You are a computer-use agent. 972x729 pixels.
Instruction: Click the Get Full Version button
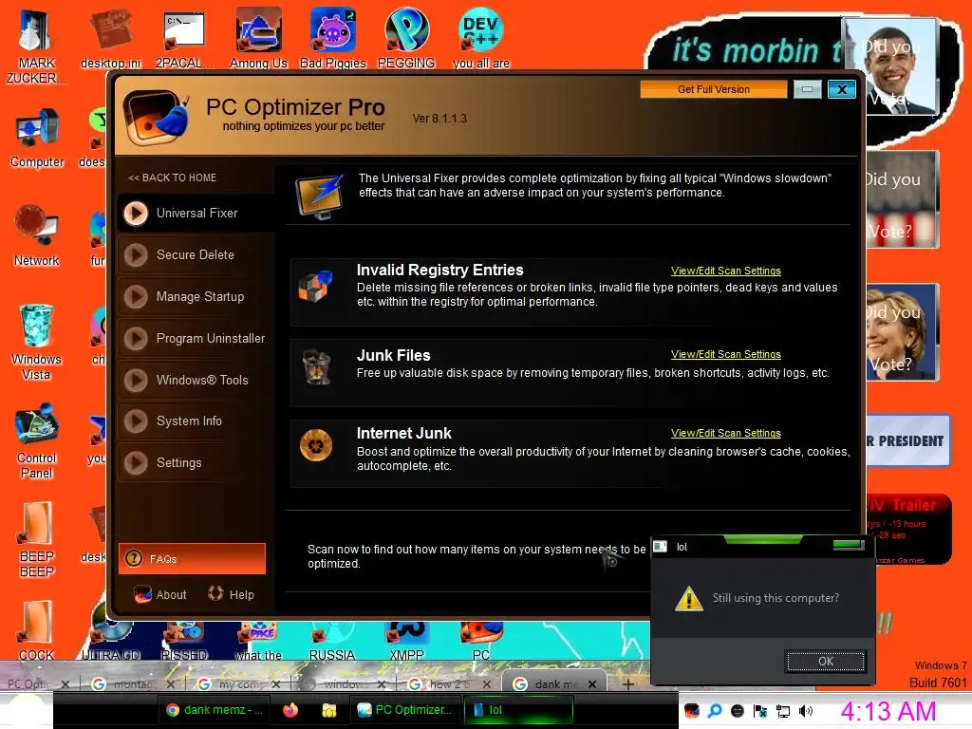click(x=714, y=89)
